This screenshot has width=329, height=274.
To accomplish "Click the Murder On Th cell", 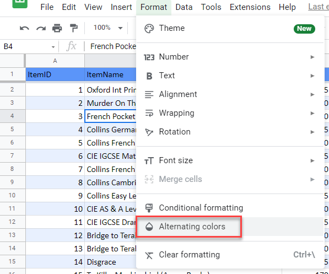I will pos(110,103).
